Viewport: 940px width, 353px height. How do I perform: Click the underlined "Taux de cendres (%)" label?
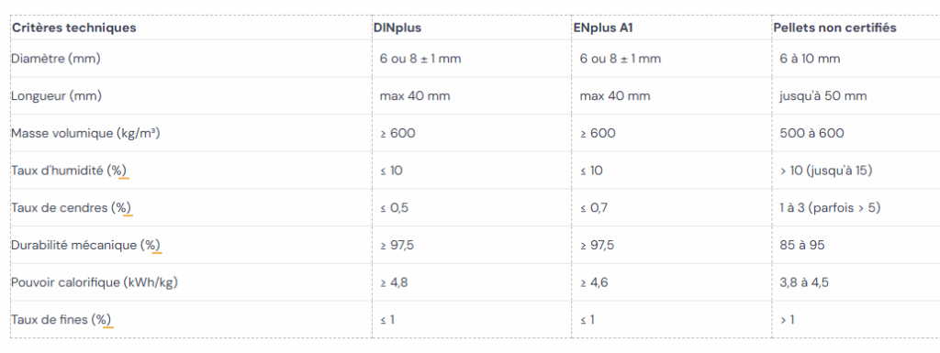pos(72,207)
